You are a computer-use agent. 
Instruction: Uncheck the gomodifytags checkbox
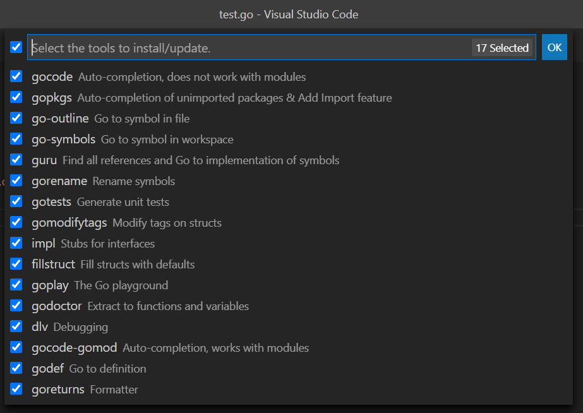[x=16, y=222]
